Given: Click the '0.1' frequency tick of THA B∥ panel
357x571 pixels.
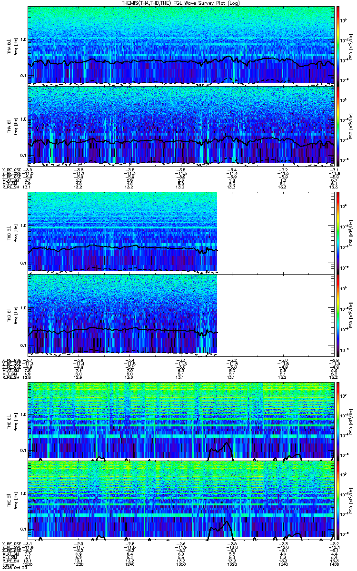Looking at the screenshot, I should (23, 155).
